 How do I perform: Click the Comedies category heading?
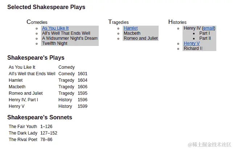click(x=37, y=22)
